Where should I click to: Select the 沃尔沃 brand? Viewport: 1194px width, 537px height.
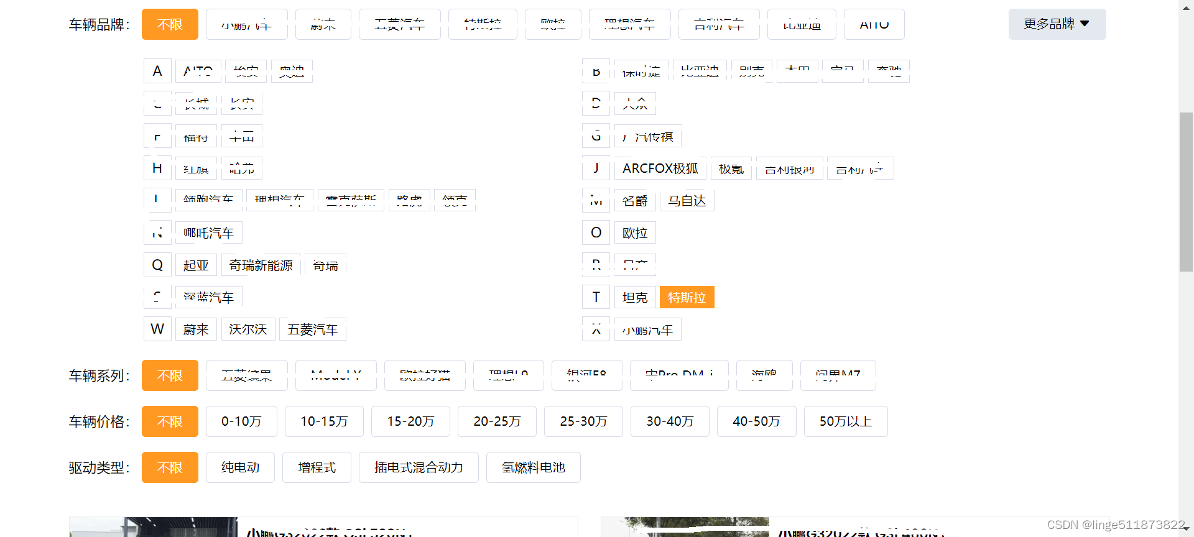pos(248,329)
